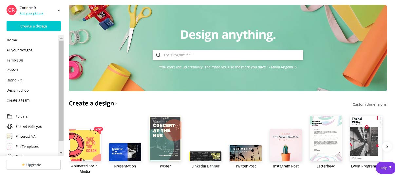Click the right arrow to show more design types
The height and width of the screenshot is (175, 395).
tap(387, 147)
